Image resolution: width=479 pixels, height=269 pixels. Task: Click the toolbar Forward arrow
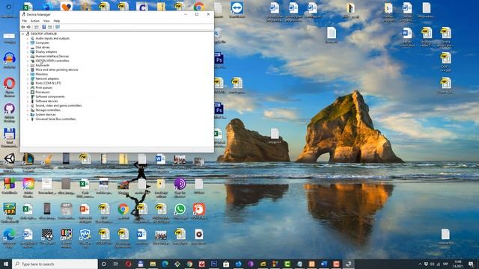(x=28, y=27)
